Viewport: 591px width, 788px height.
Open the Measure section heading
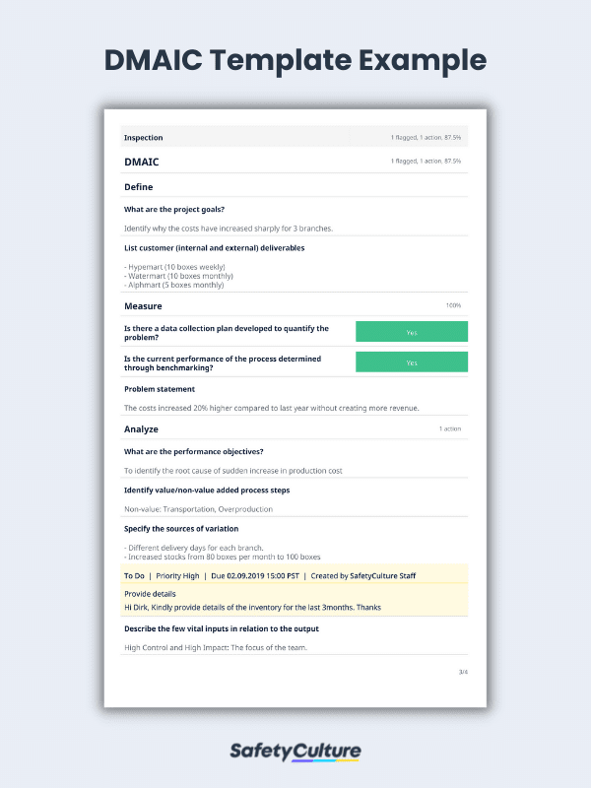143,306
